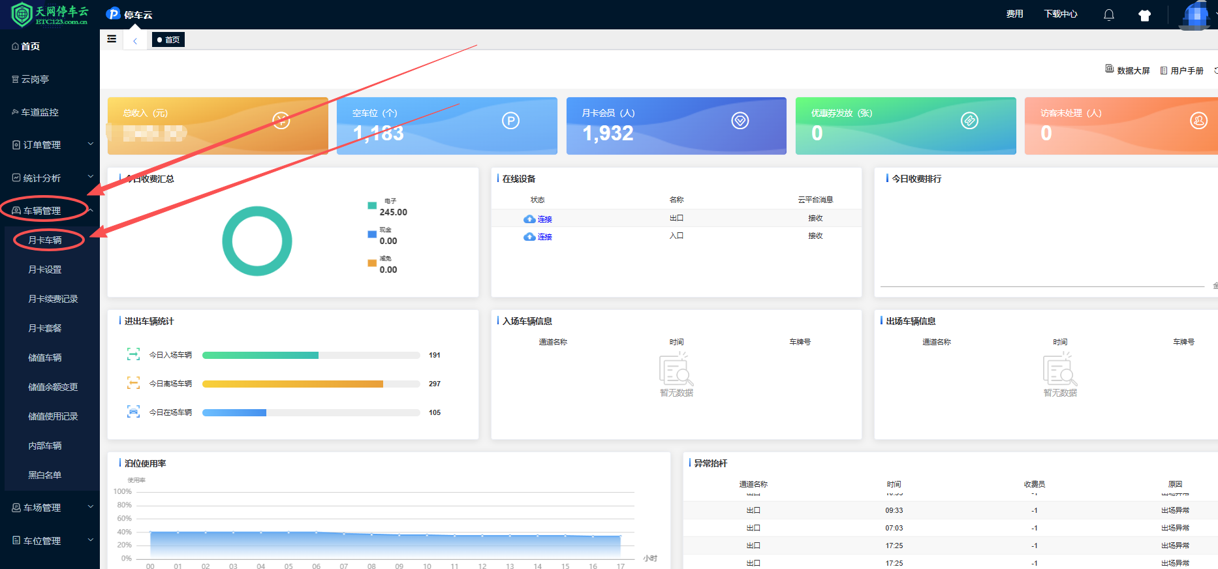Click the 天网停车云 brand logo
Image resolution: width=1218 pixels, height=569 pixels.
pyautogui.click(x=50, y=14)
